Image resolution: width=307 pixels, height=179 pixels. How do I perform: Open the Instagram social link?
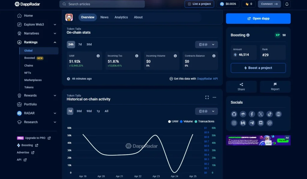click(x=234, y=123)
